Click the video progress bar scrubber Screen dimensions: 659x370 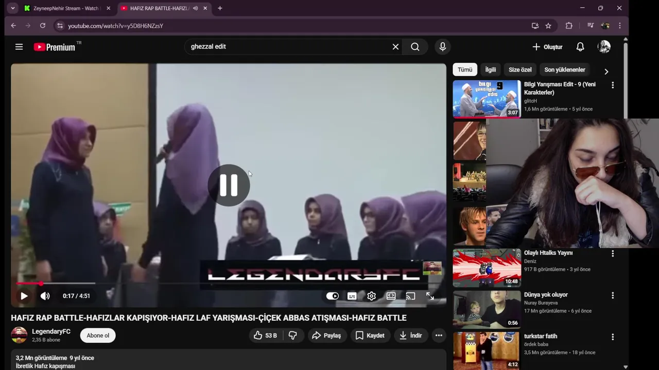[x=41, y=283]
